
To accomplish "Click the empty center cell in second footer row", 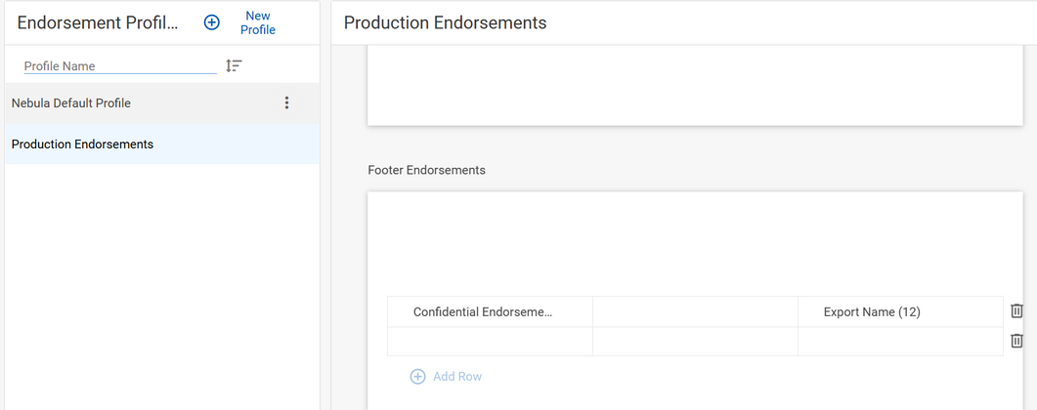I will coord(695,342).
